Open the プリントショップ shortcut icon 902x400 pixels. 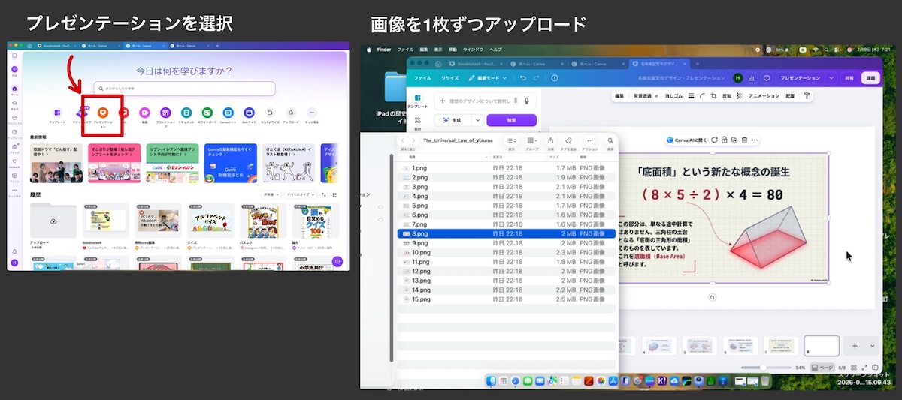click(x=165, y=112)
